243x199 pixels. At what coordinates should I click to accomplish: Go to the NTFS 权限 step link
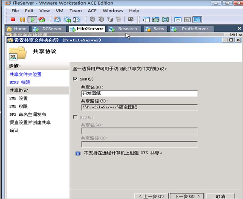click(x=20, y=82)
